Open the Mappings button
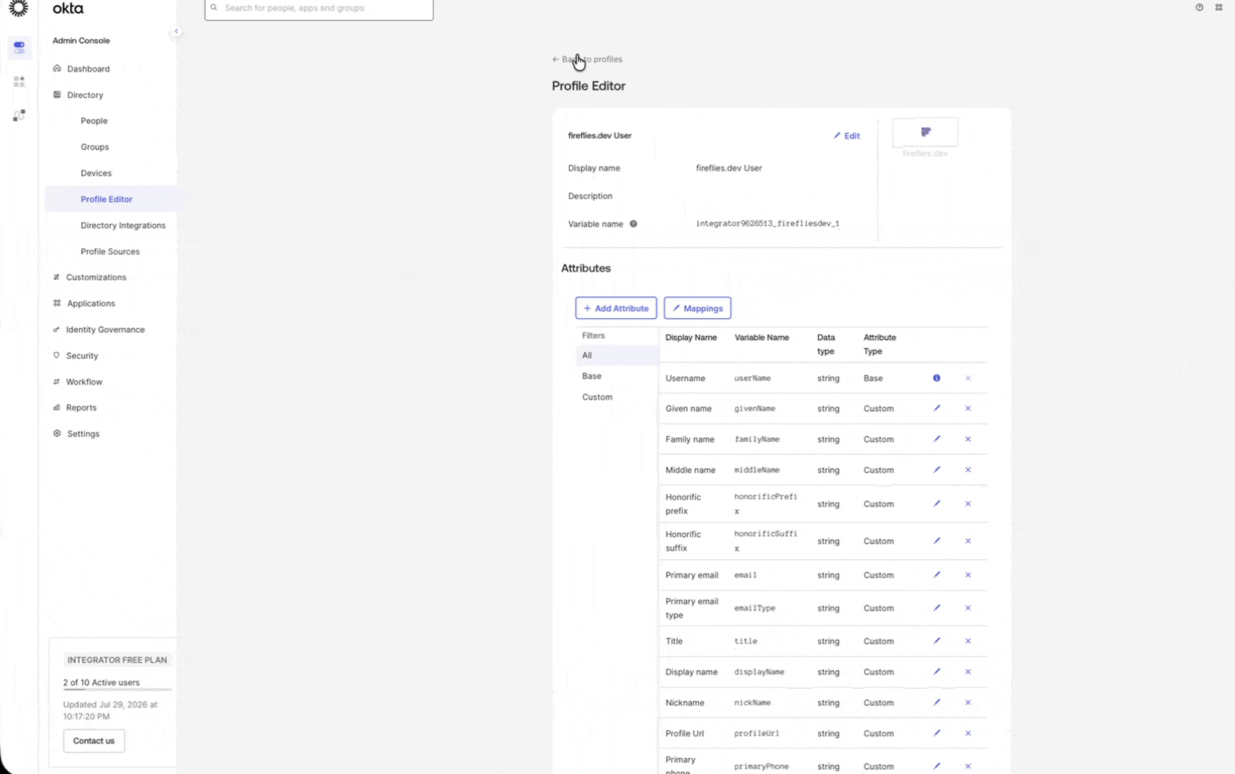Image resolution: width=1235 pixels, height=774 pixels. [697, 308]
